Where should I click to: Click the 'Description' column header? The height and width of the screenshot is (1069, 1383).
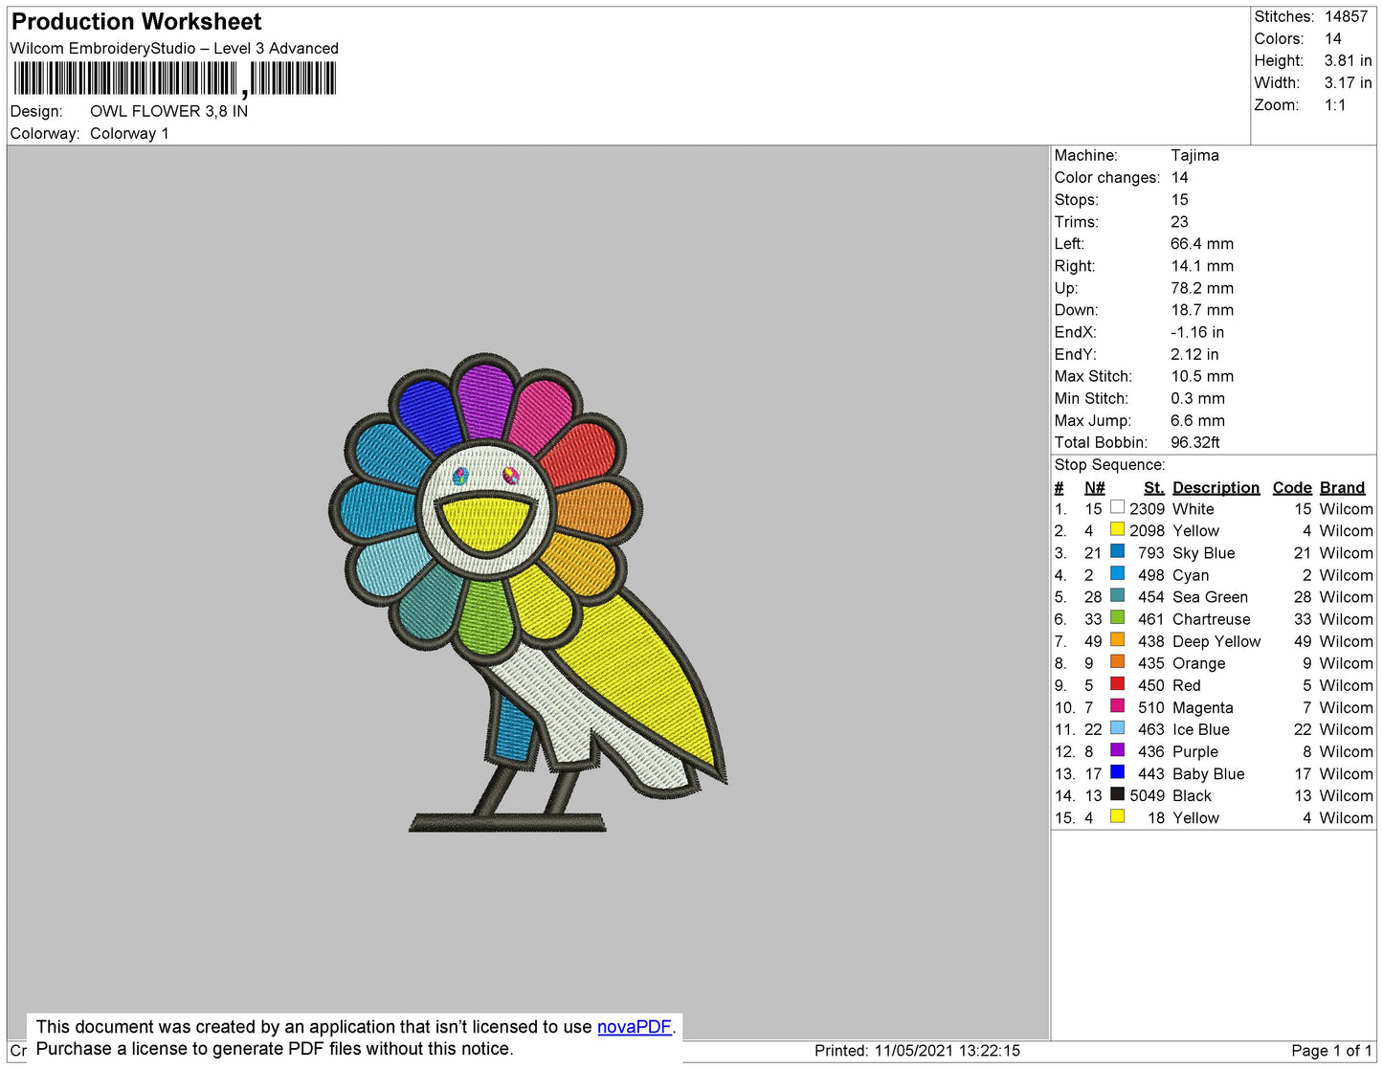(x=1216, y=488)
